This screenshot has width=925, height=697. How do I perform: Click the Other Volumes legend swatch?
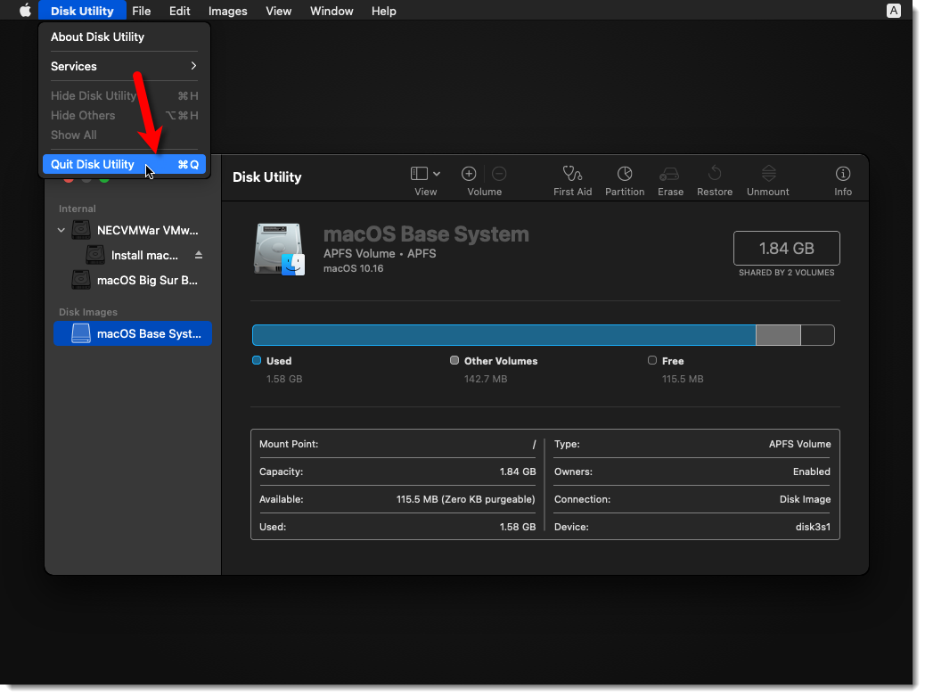pos(454,361)
